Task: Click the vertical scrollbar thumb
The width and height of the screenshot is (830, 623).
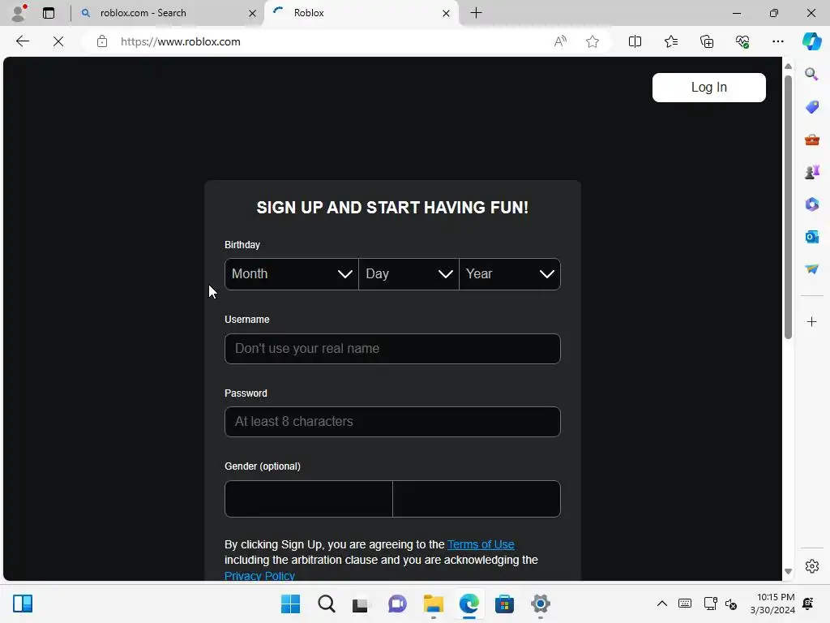Action: pyautogui.click(x=788, y=207)
